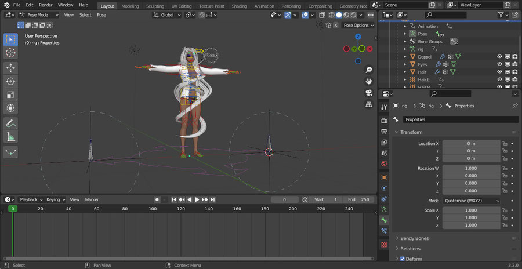Switch perspective/orthographic grid icon

point(368,104)
